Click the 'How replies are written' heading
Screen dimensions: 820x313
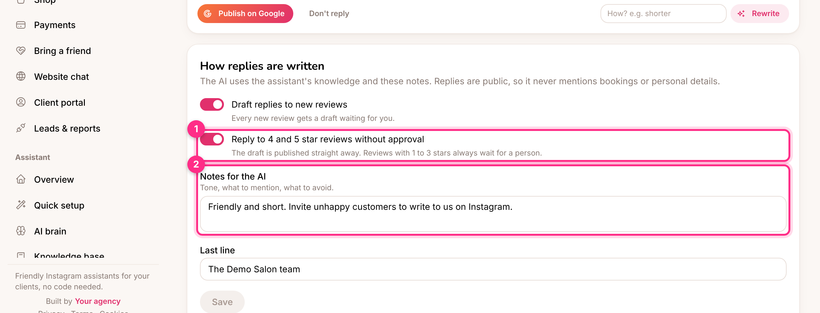tap(262, 66)
